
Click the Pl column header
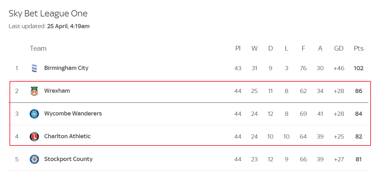[x=238, y=48]
